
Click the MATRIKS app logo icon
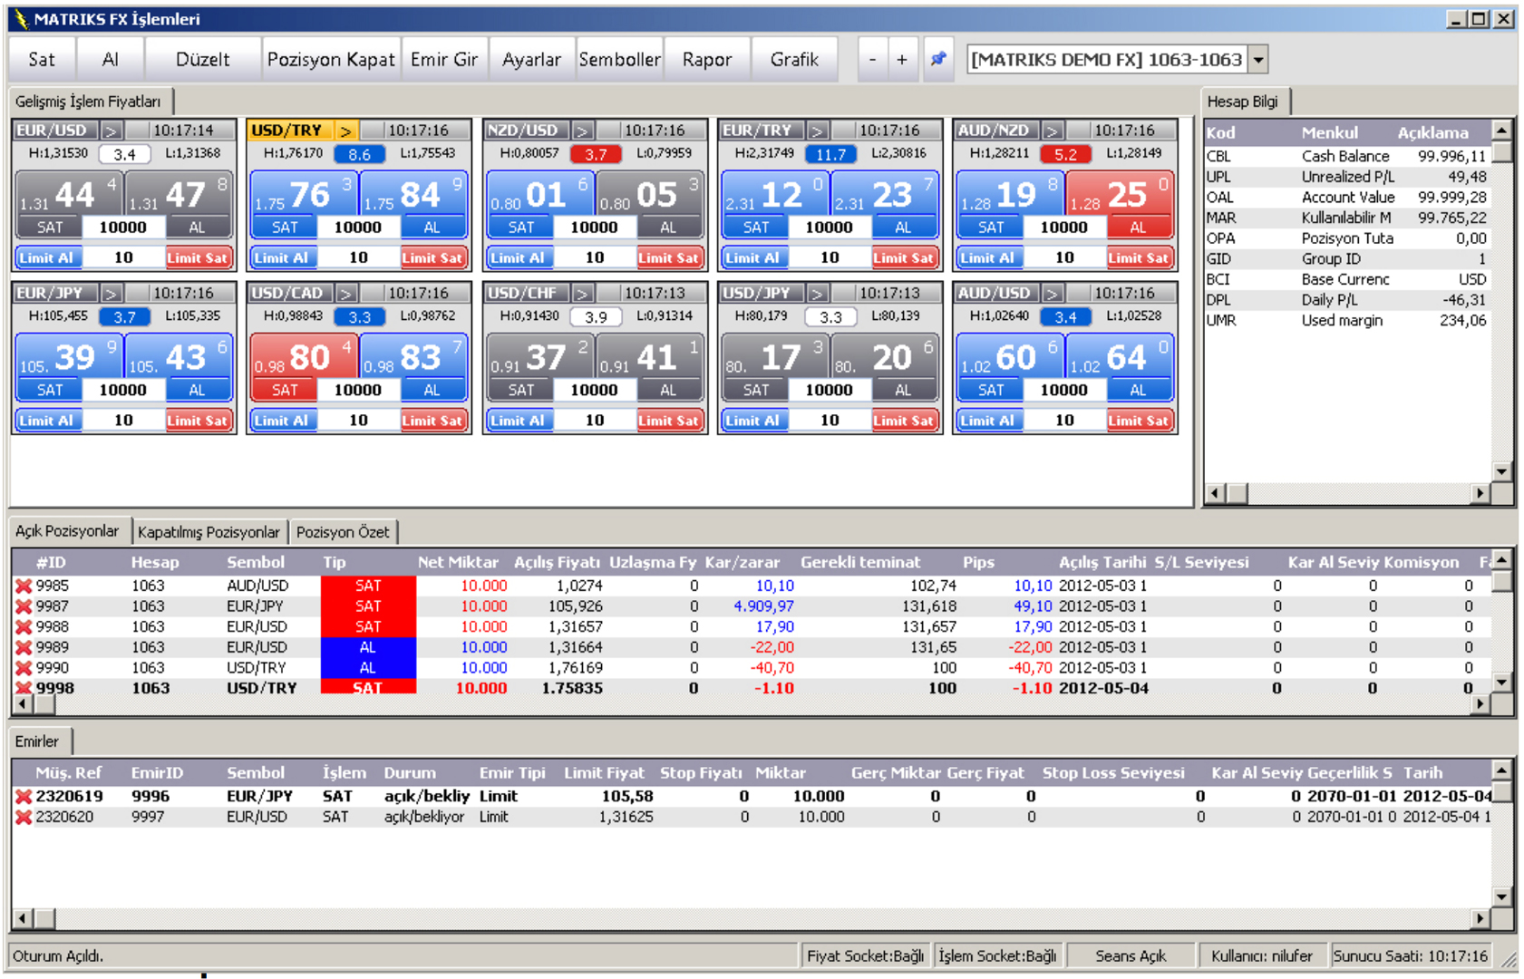click(21, 18)
